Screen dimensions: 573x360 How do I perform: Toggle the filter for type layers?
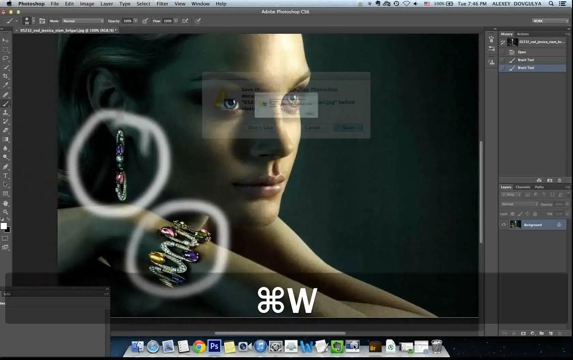[544, 195]
